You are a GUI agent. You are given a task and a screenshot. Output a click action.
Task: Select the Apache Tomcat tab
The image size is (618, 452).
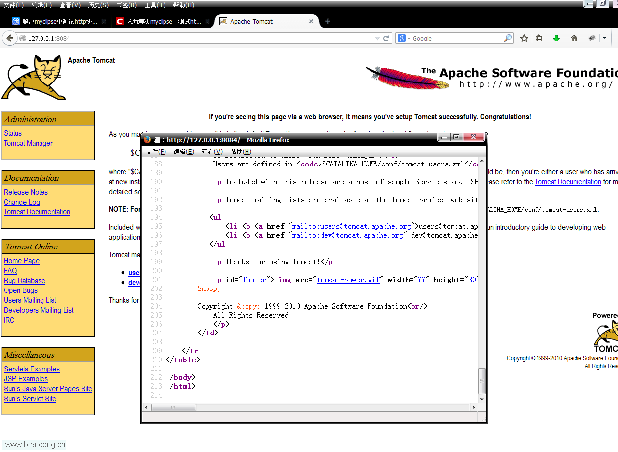pos(267,21)
